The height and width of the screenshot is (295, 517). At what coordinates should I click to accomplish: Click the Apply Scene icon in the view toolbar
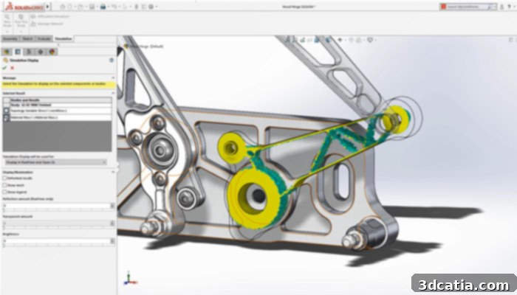pos(360,40)
